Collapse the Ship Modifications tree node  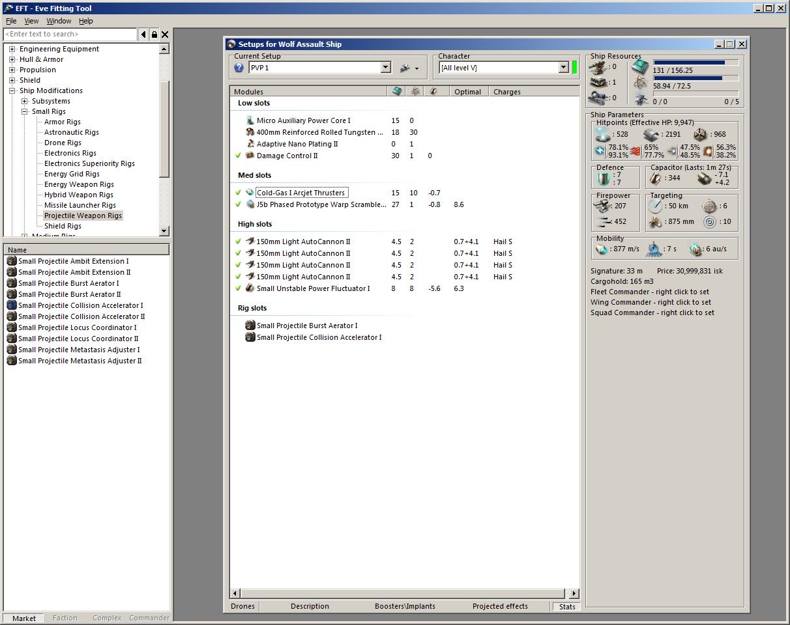pyautogui.click(x=12, y=90)
